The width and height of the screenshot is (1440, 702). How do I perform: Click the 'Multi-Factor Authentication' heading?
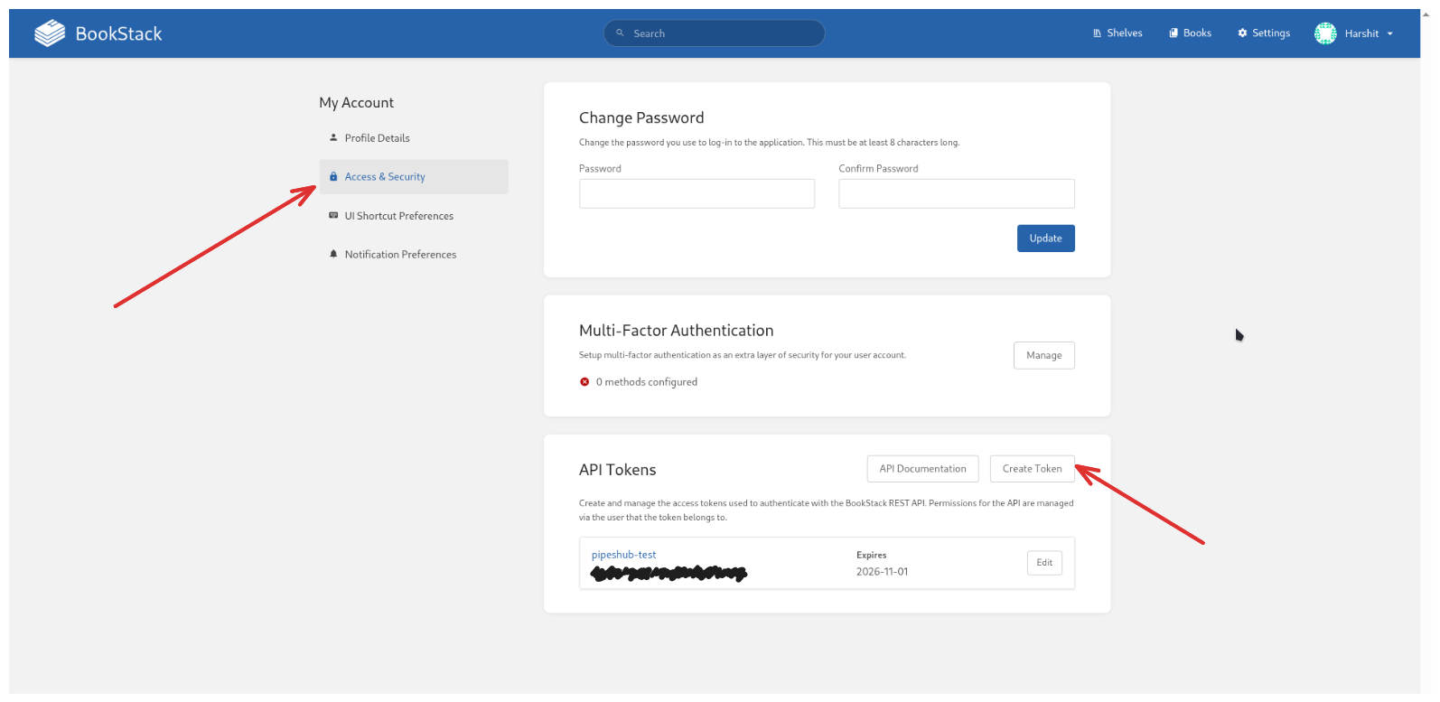click(677, 331)
